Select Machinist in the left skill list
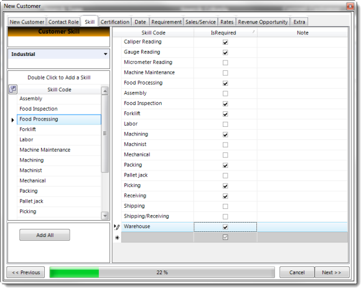 (59, 170)
